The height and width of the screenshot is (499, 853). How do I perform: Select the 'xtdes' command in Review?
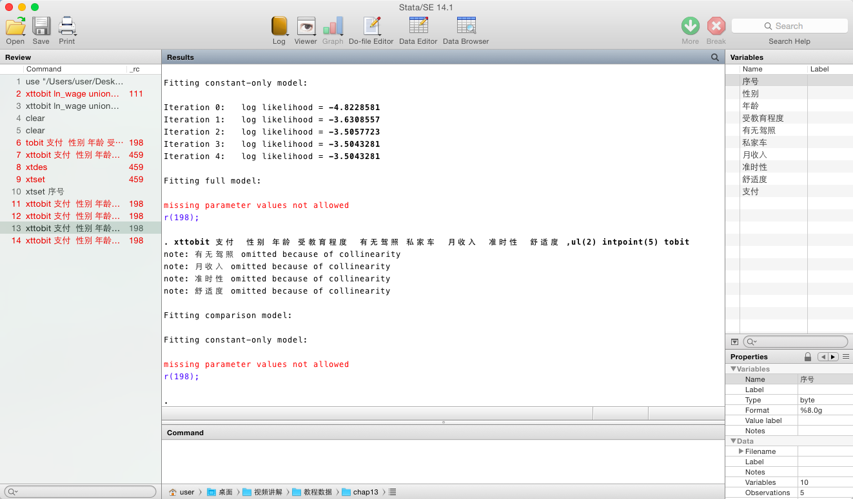pos(81,167)
